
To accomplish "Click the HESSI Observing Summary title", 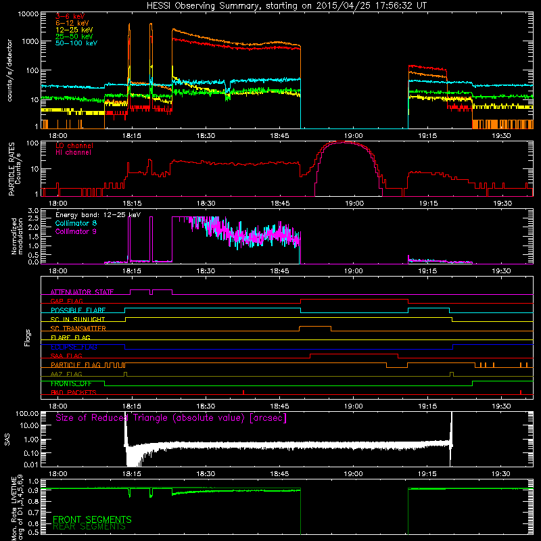I will click(x=286, y=6).
